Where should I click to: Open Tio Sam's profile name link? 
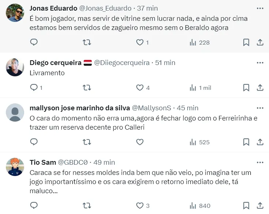(x=42, y=162)
